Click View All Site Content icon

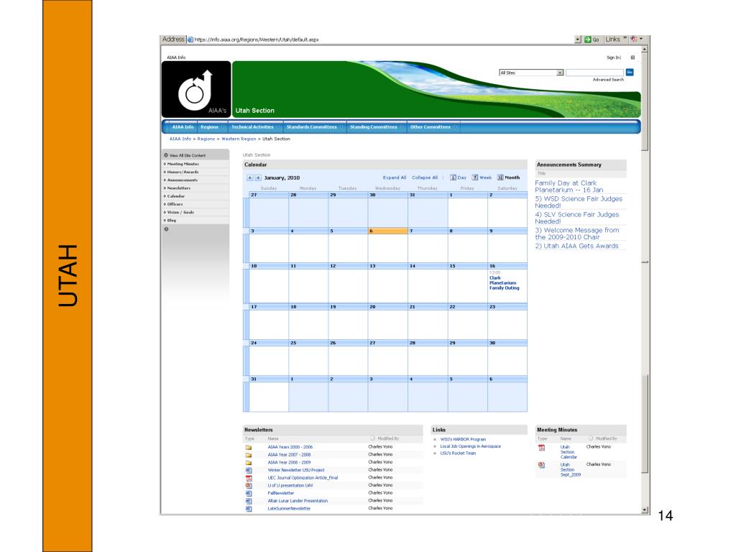click(166, 155)
